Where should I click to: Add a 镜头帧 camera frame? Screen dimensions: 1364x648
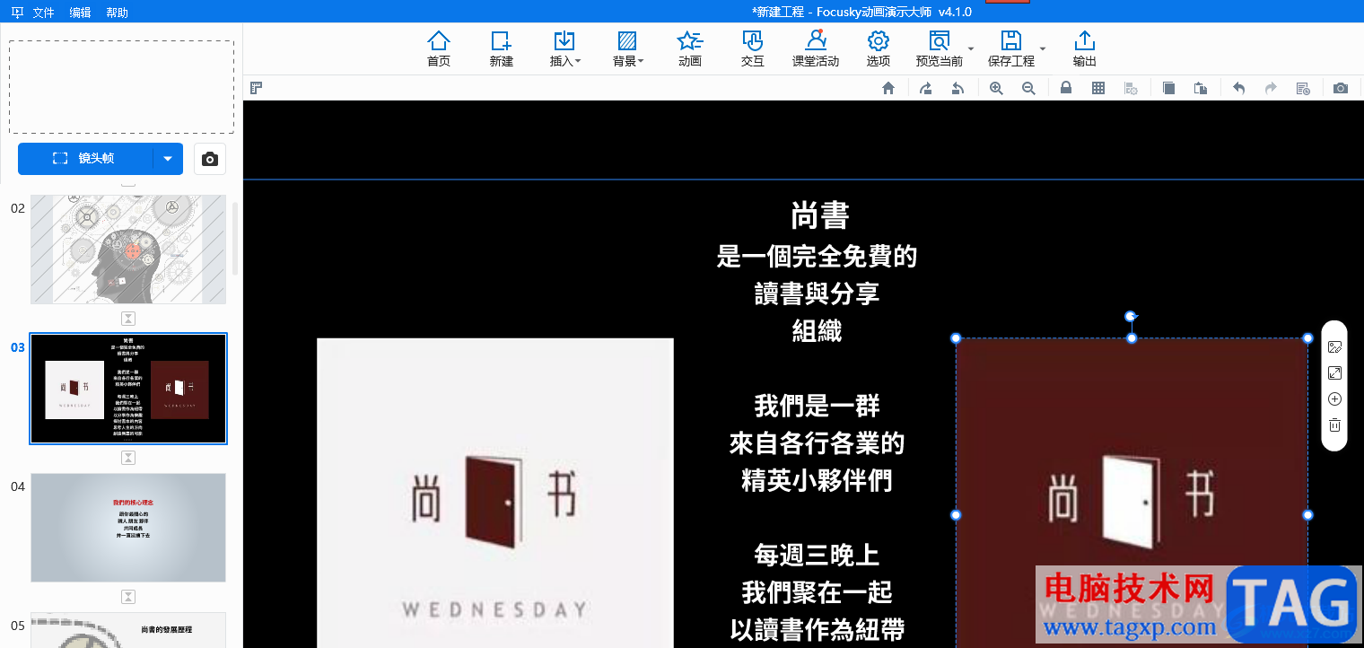[85, 159]
